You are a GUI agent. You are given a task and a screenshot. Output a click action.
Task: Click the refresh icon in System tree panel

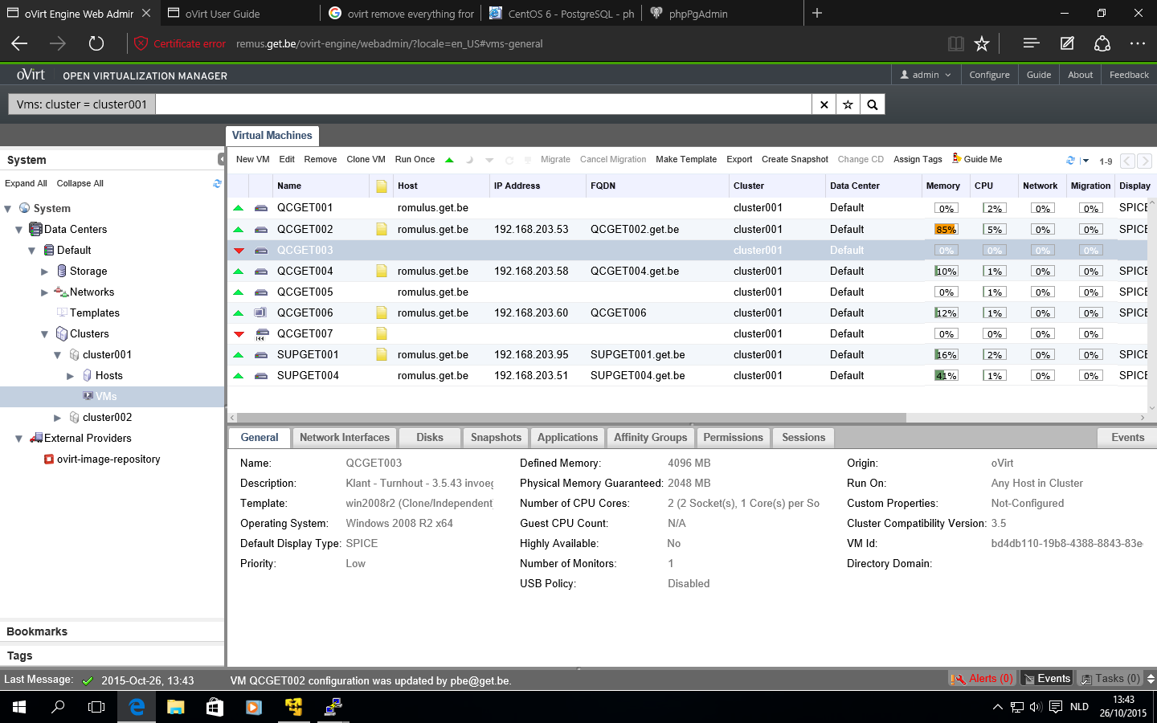[217, 183]
